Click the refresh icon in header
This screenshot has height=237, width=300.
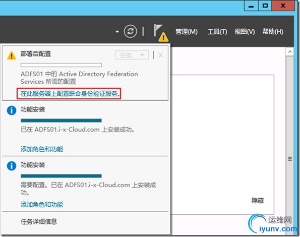(x=130, y=31)
